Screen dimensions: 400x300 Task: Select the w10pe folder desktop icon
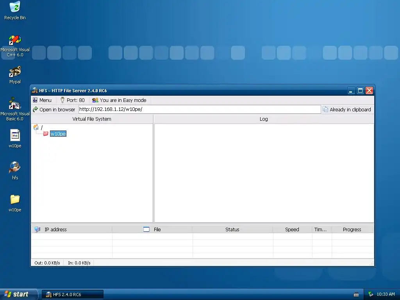pos(15,203)
